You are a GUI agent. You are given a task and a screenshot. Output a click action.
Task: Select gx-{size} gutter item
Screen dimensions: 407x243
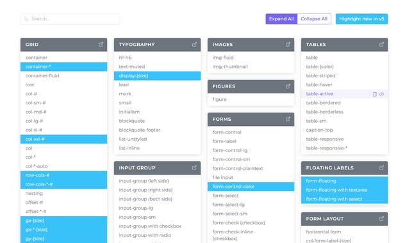(x=64, y=221)
